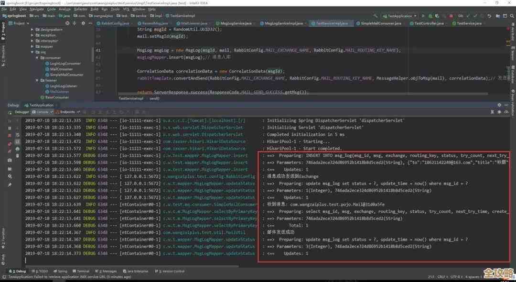The height and width of the screenshot is (282, 516).
Task: Click the locate-in-project target icon
Action: tap(68, 23)
